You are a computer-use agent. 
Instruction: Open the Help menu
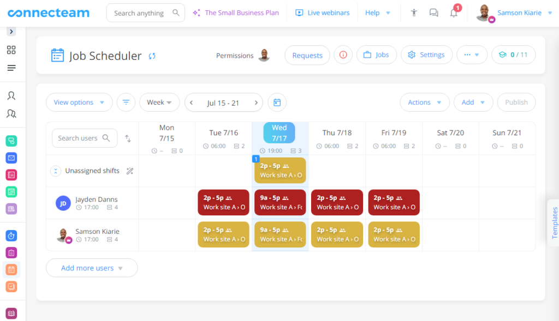(378, 13)
